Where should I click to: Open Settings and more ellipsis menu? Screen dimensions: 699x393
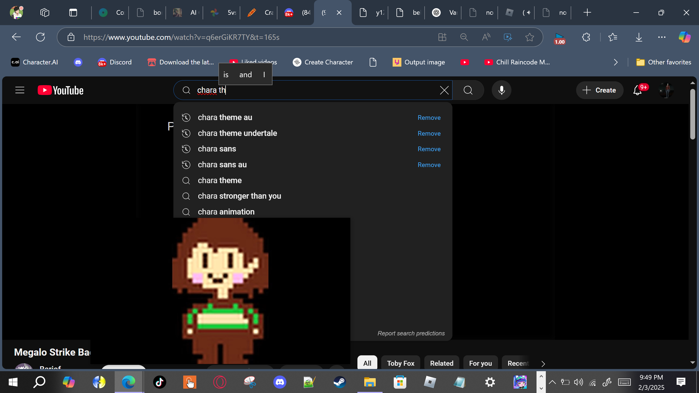click(x=662, y=37)
